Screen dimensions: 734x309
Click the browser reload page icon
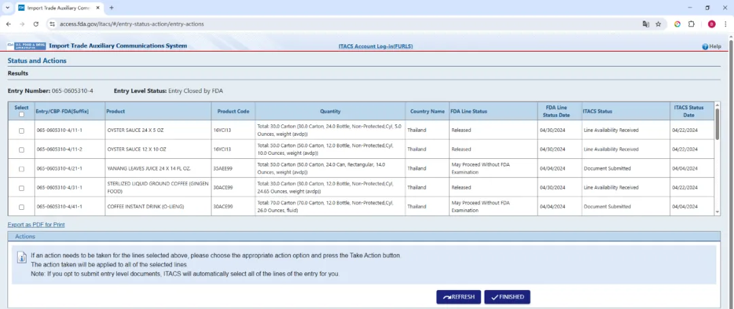[36, 24]
